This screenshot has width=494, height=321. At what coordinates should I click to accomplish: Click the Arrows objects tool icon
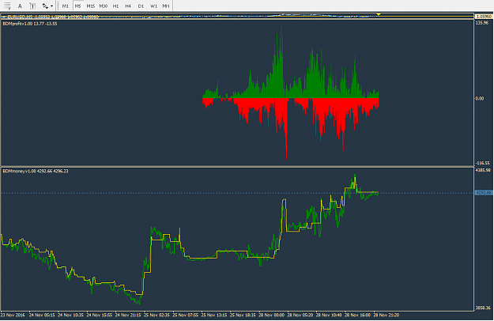click(x=45, y=6)
